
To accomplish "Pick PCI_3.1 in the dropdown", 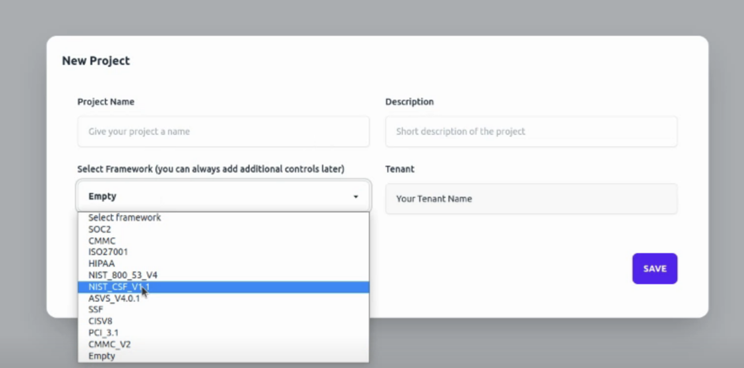I will tap(223, 333).
